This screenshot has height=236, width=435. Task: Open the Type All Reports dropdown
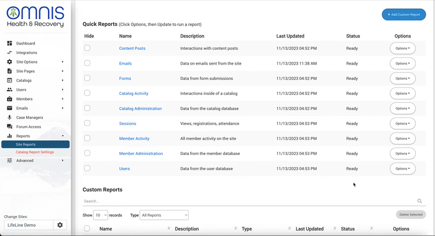pyautogui.click(x=165, y=215)
